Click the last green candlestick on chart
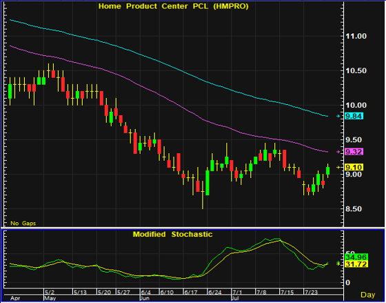386x303 pixels. point(327,170)
